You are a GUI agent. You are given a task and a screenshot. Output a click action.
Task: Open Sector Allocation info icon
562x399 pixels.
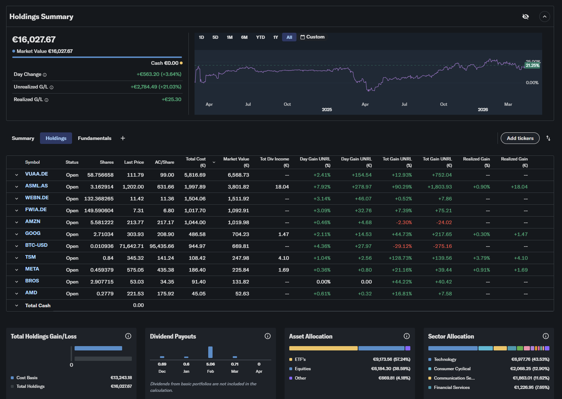click(545, 336)
